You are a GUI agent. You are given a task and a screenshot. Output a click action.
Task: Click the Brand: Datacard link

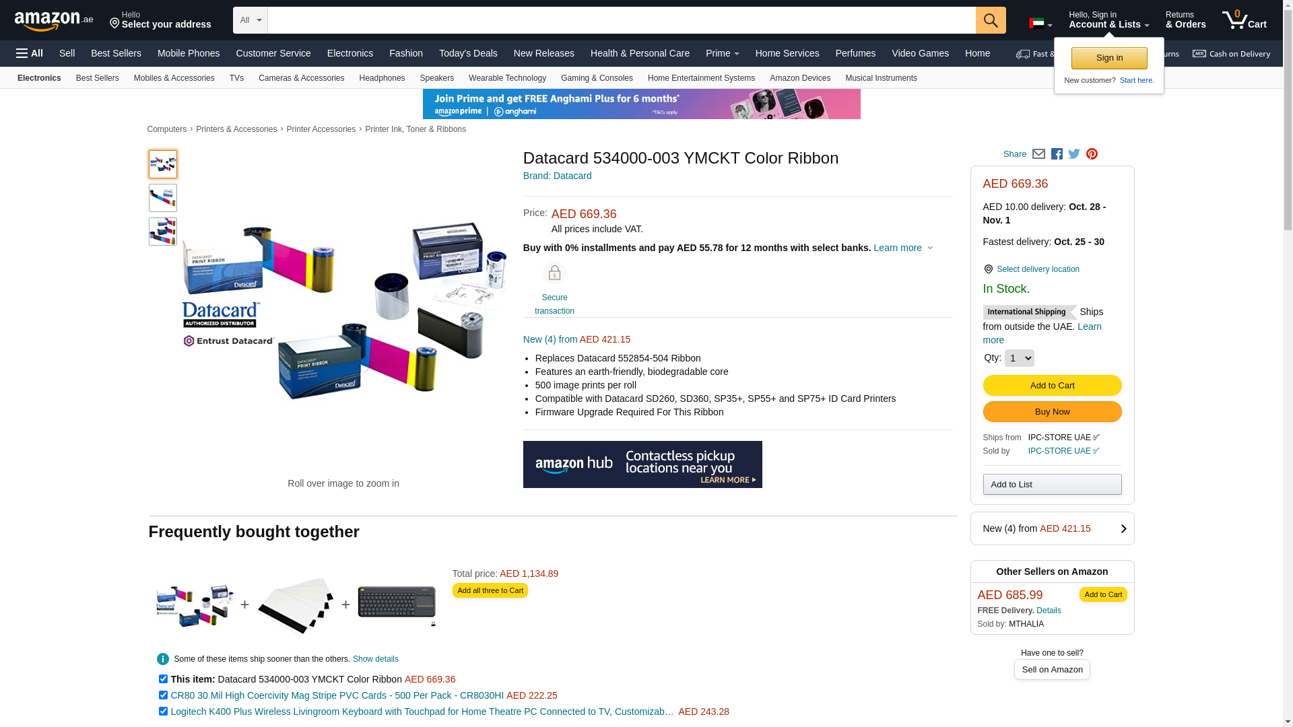coord(557,176)
